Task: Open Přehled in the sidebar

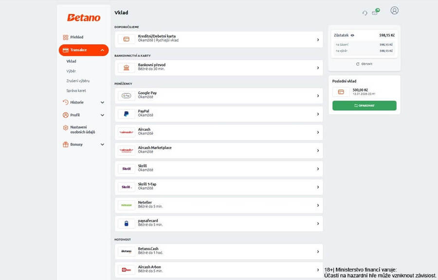Action: pyautogui.click(x=76, y=37)
